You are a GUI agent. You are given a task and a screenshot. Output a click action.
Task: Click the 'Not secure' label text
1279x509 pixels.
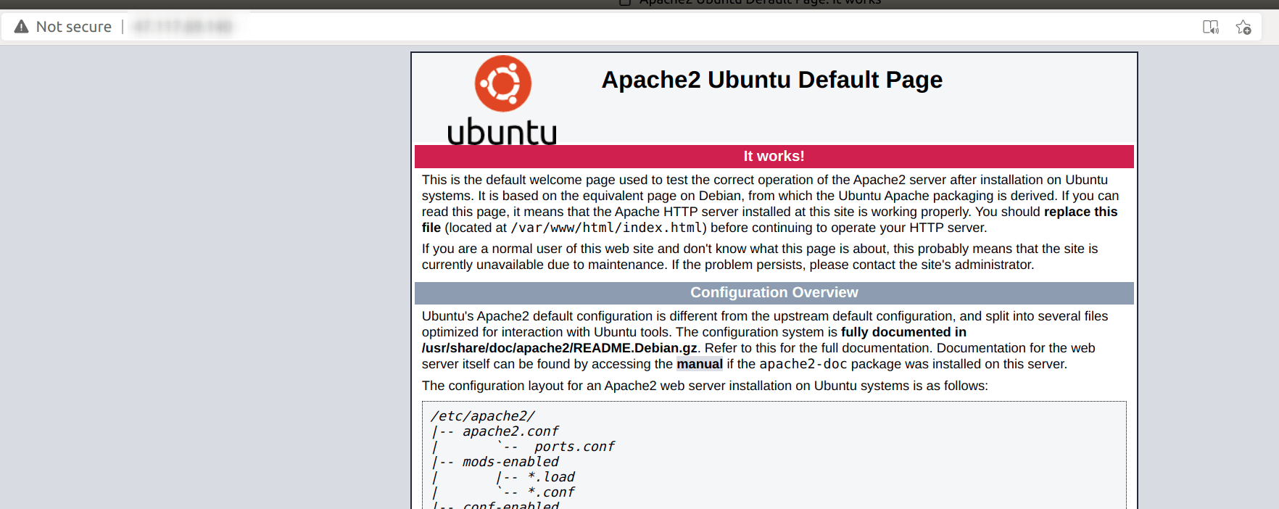point(74,27)
